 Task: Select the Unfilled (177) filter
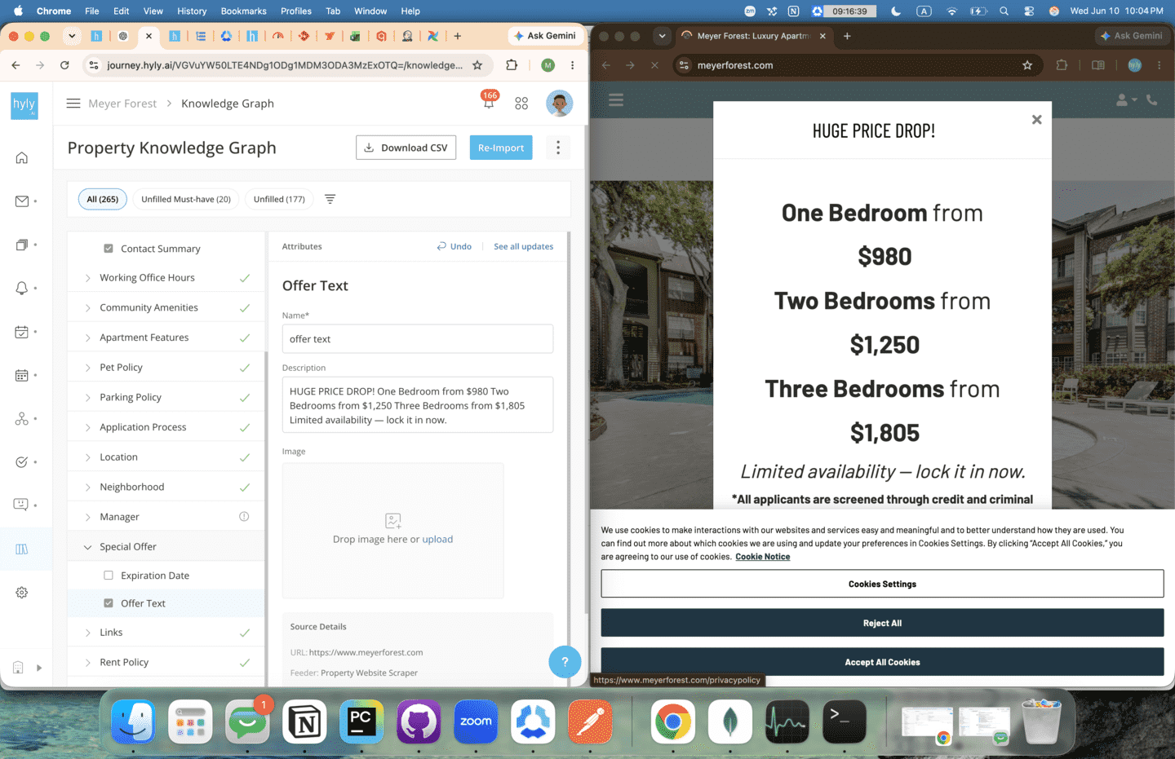[279, 199]
